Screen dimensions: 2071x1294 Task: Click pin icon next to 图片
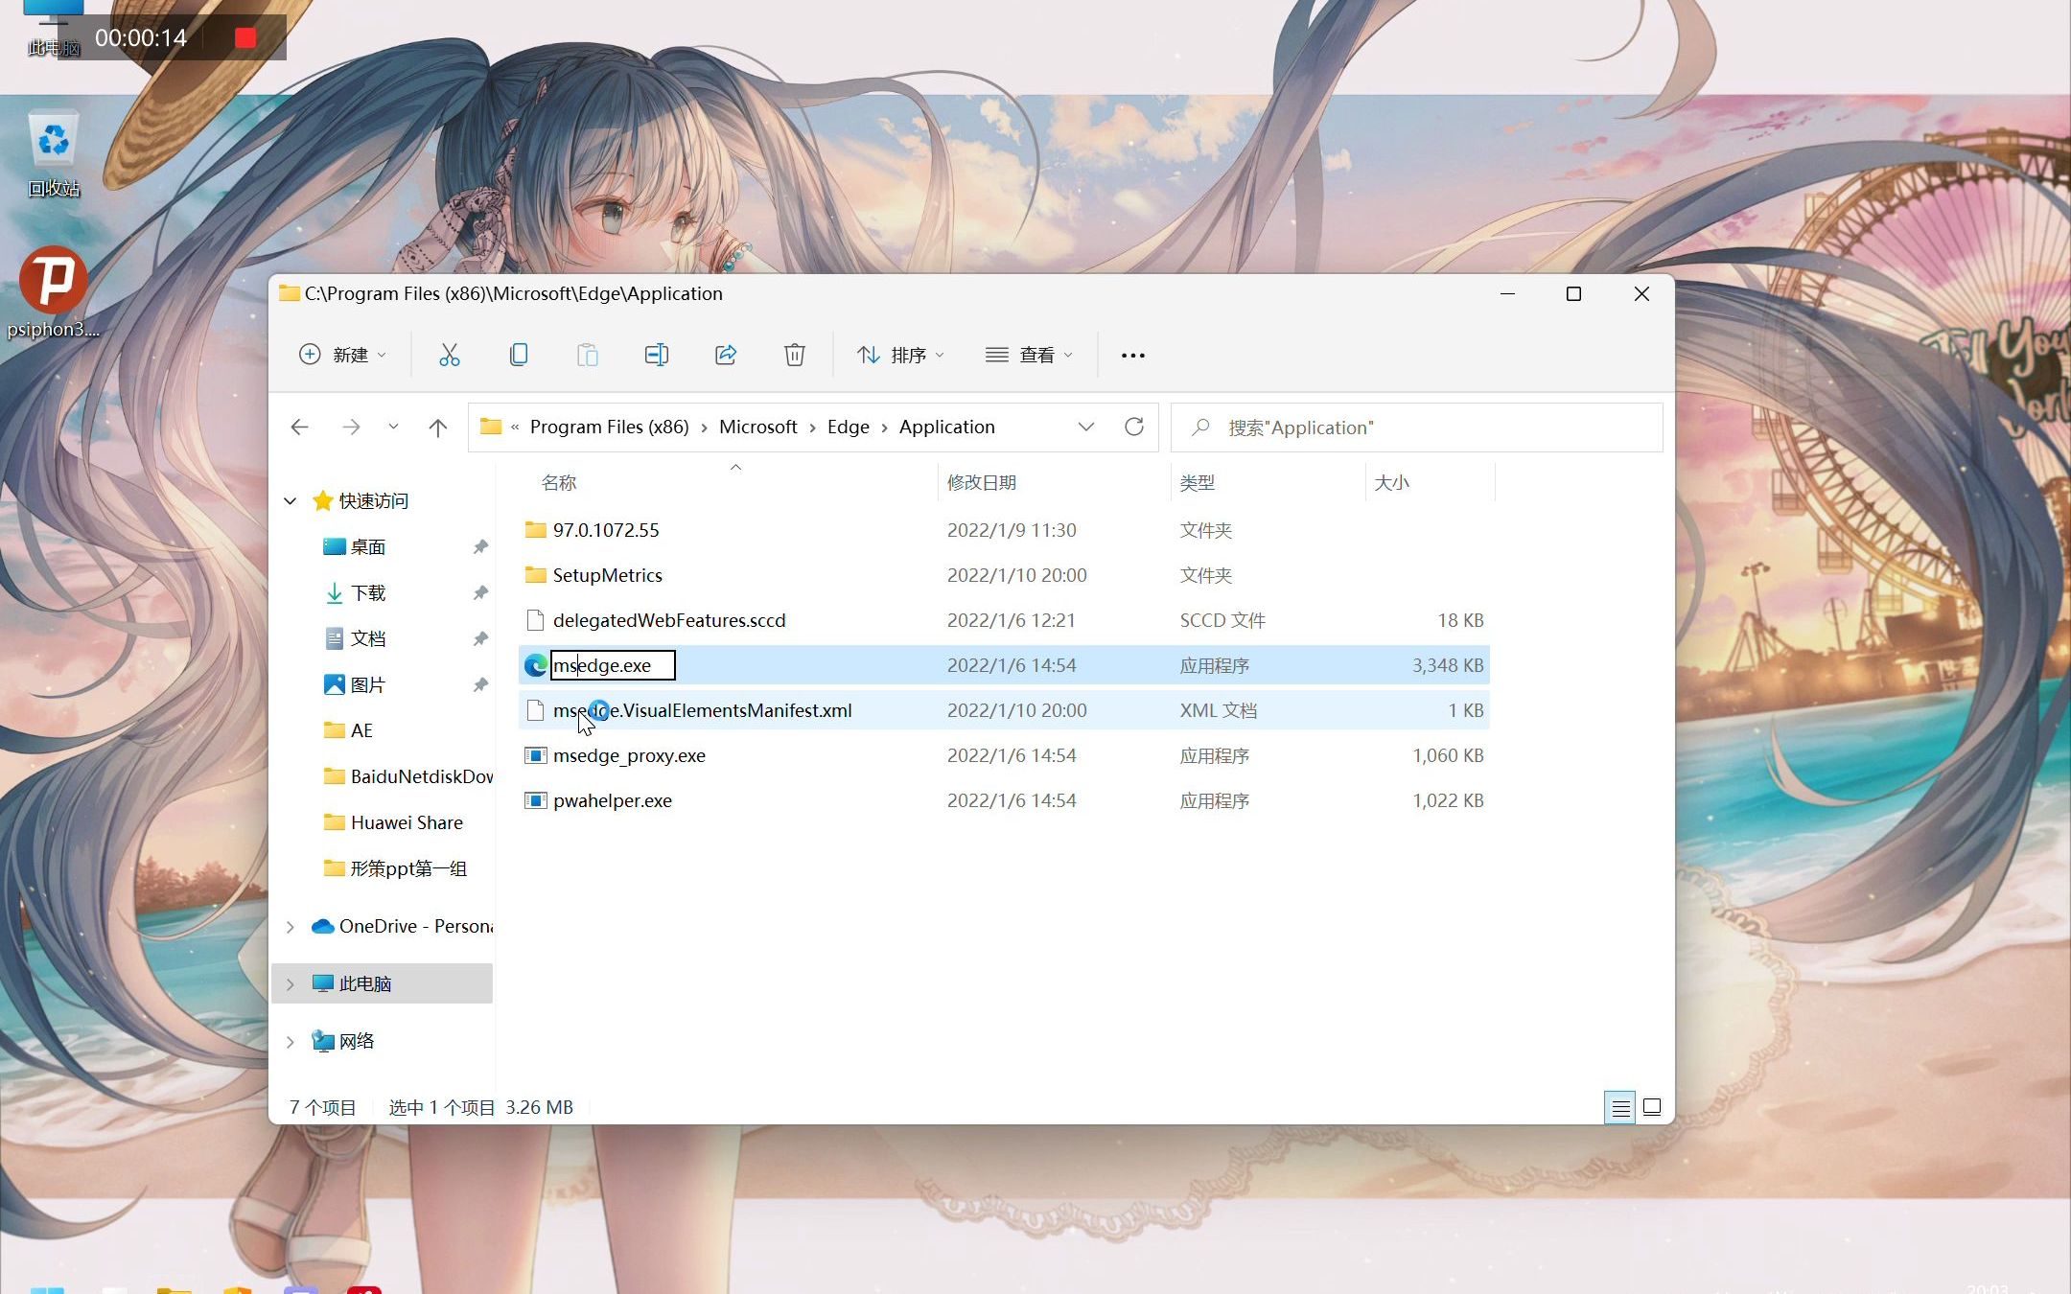tap(480, 684)
